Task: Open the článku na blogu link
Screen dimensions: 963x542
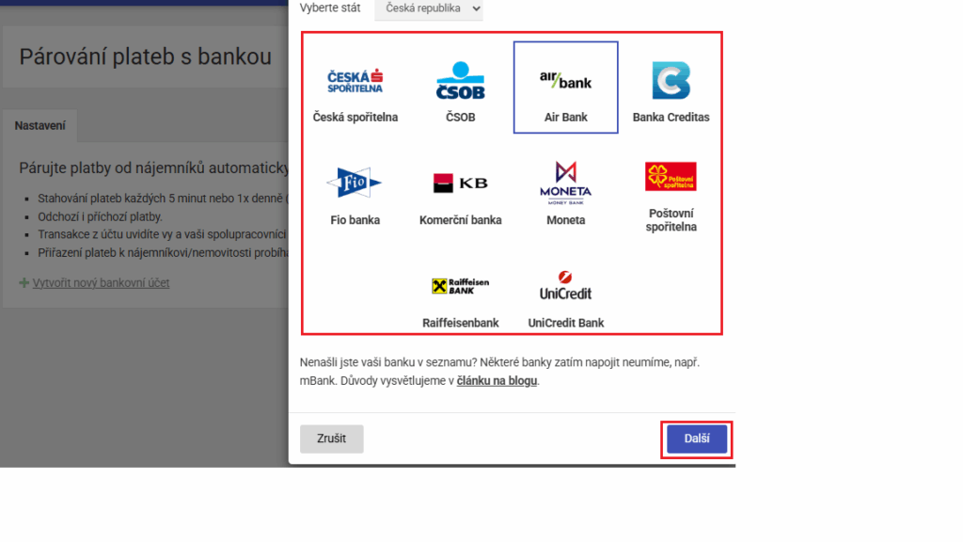Action: 497,381
